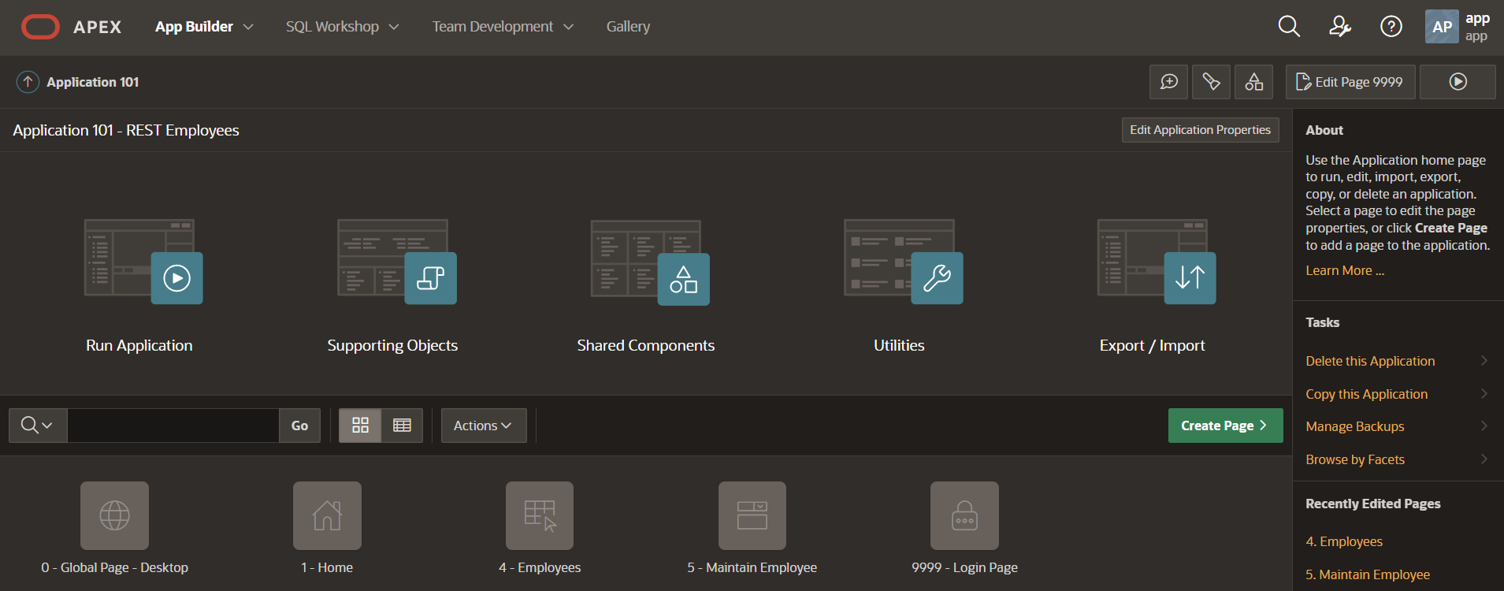1504x591 pixels.
Task: Click chevron beside Browse by Facets
Action: (x=1484, y=459)
